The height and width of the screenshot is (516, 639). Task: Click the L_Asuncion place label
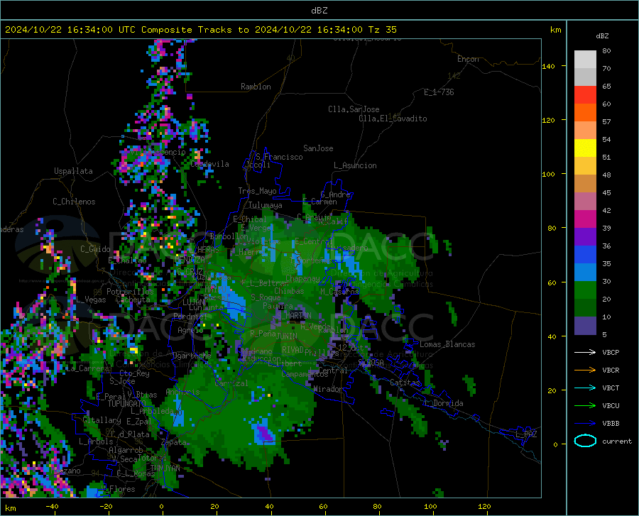355,165
